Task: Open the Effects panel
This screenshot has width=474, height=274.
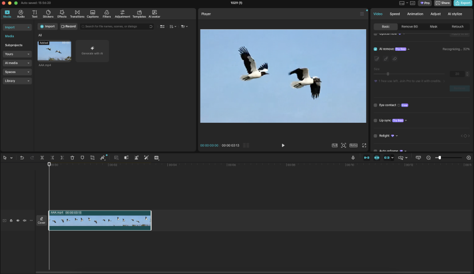Action: (x=62, y=14)
